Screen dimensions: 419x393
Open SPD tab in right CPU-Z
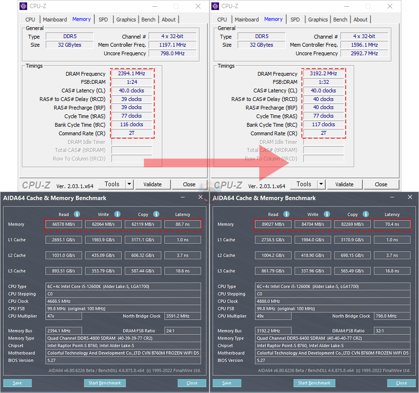coord(295,20)
